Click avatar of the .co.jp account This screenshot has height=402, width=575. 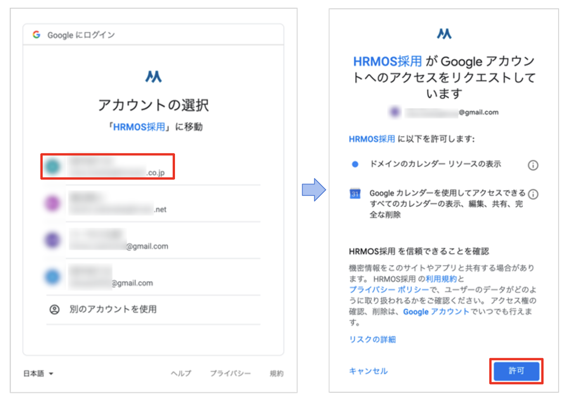click(x=53, y=167)
